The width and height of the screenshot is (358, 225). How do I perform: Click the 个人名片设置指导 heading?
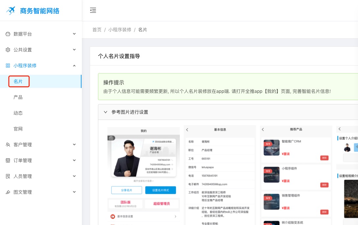(119, 56)
